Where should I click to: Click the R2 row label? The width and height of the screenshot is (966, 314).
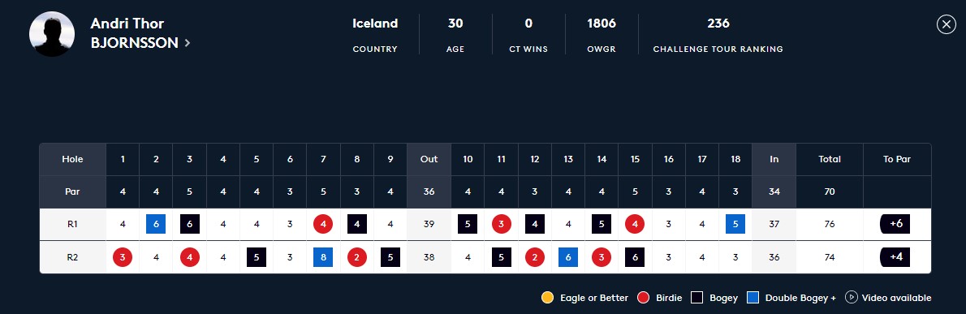click(x=73, y=256)
